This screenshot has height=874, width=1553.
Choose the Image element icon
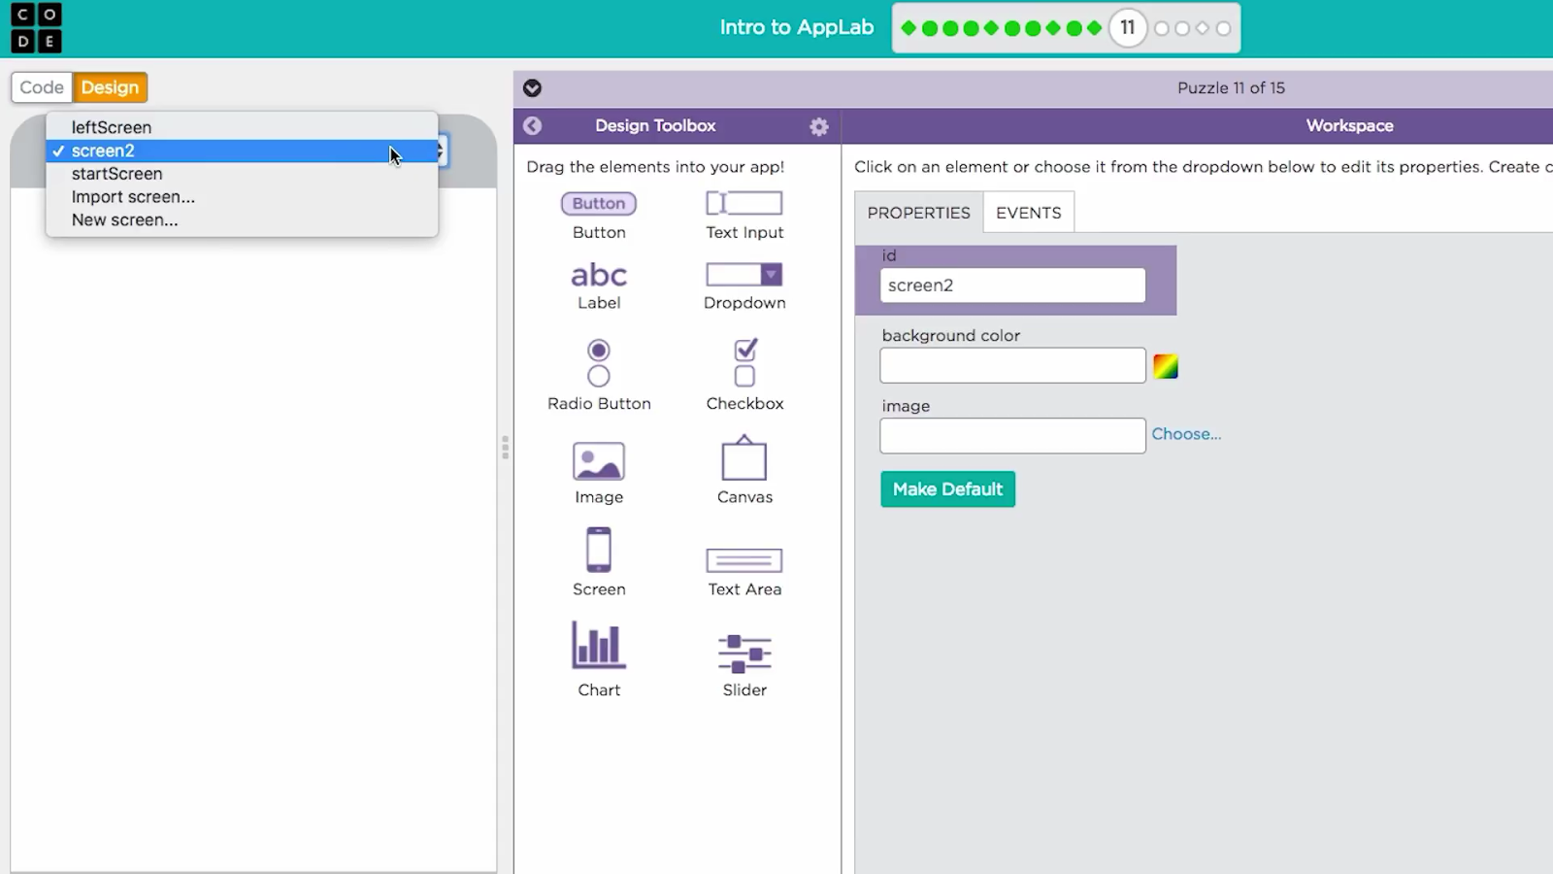point(599,462)
